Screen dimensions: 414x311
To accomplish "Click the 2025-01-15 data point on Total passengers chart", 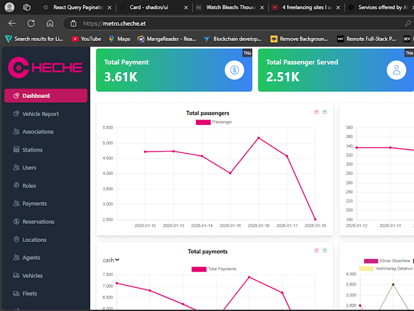I will coord(230,173).
